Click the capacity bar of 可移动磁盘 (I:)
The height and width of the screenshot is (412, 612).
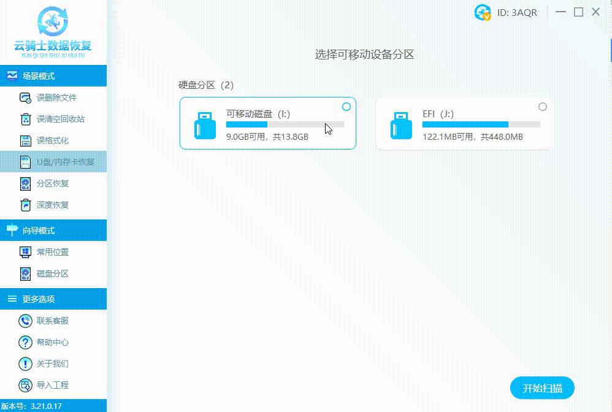point(284,124)
